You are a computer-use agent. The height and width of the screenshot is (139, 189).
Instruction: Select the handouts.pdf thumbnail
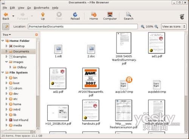coord(91,110)
